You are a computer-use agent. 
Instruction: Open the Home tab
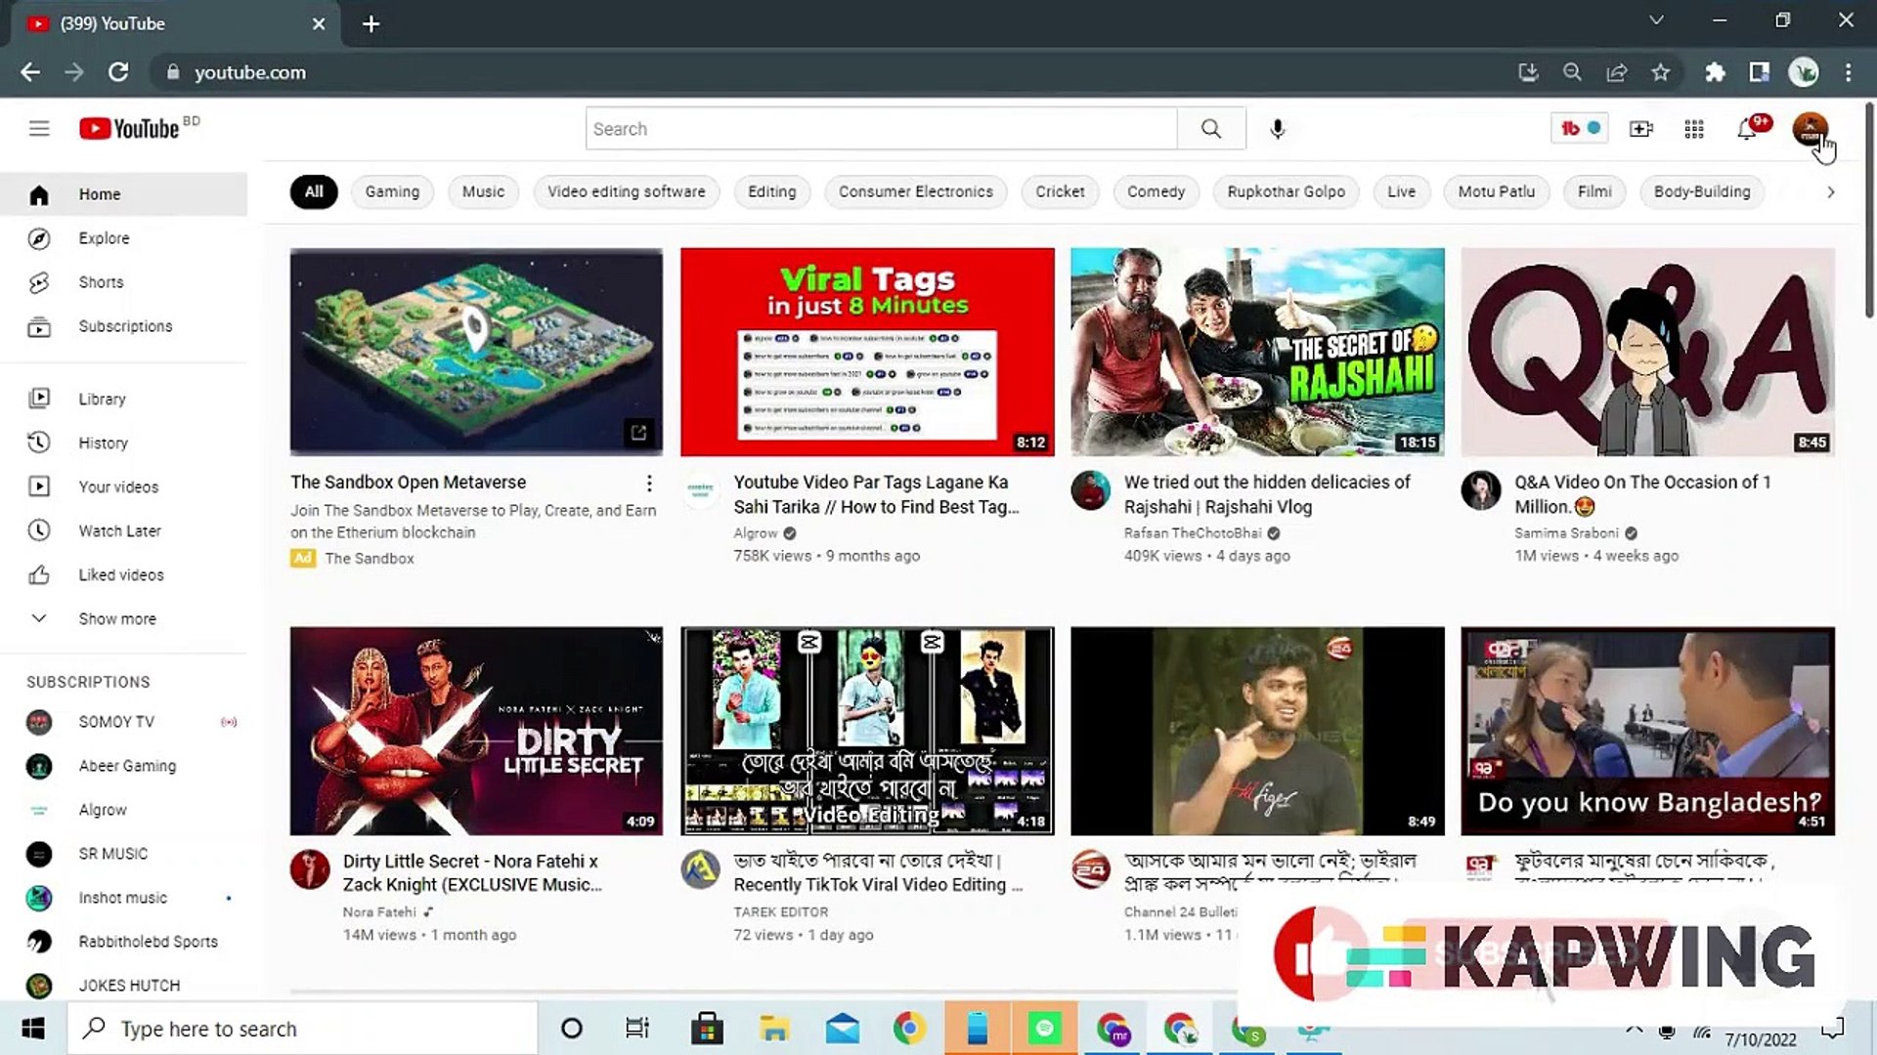coord(99,193)
